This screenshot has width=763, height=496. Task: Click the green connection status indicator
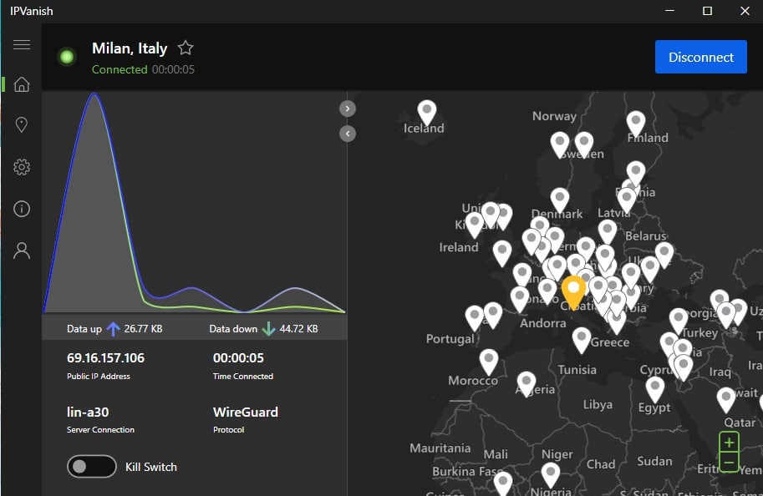click(x=67, y=57)
